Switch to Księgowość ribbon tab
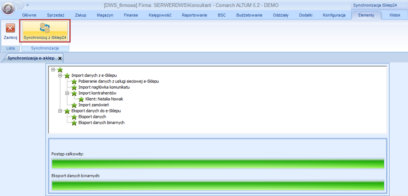 coord(160,15)
